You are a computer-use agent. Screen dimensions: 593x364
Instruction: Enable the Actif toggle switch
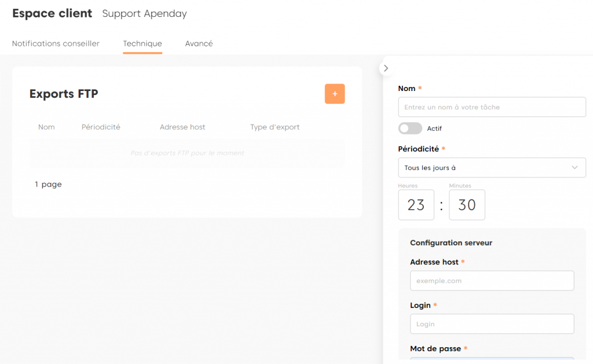pyautogui.click(x=410, y=128)
